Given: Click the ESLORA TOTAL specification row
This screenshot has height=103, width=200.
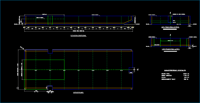Looking at the screenshot, I should [175, 74].
